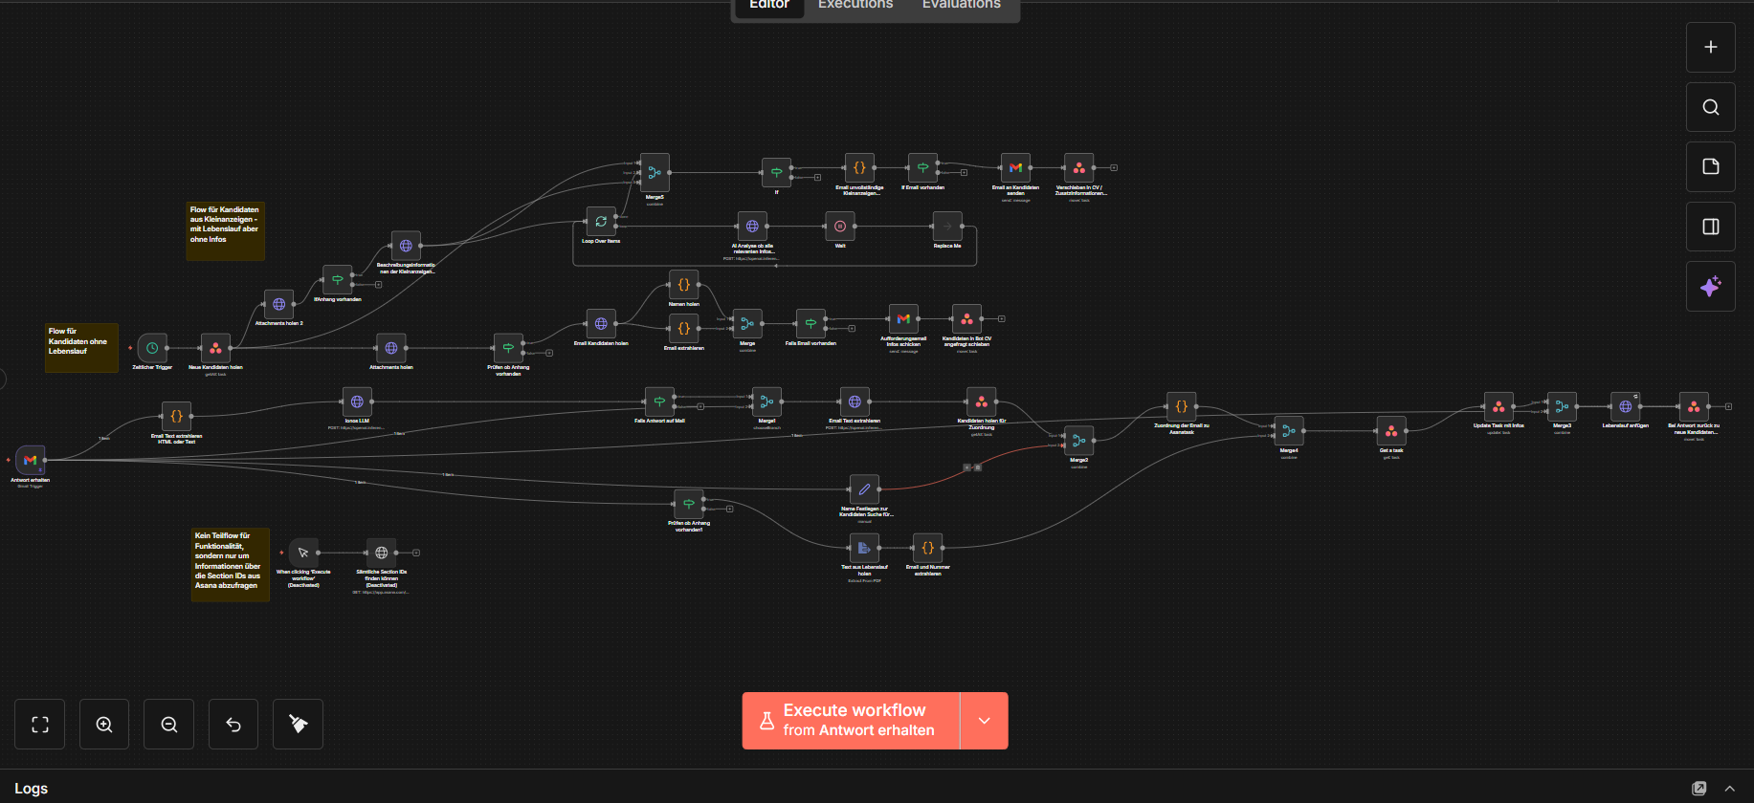The image size is (1754, 803).
Task: Add a sticky note to canvas
Action: click(x=1710, y=166)
